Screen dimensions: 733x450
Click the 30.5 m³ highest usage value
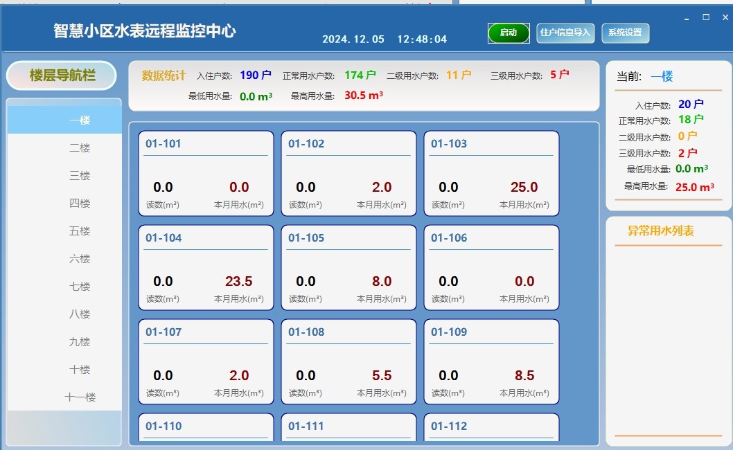pyautogui.click(x=364, y=96)
